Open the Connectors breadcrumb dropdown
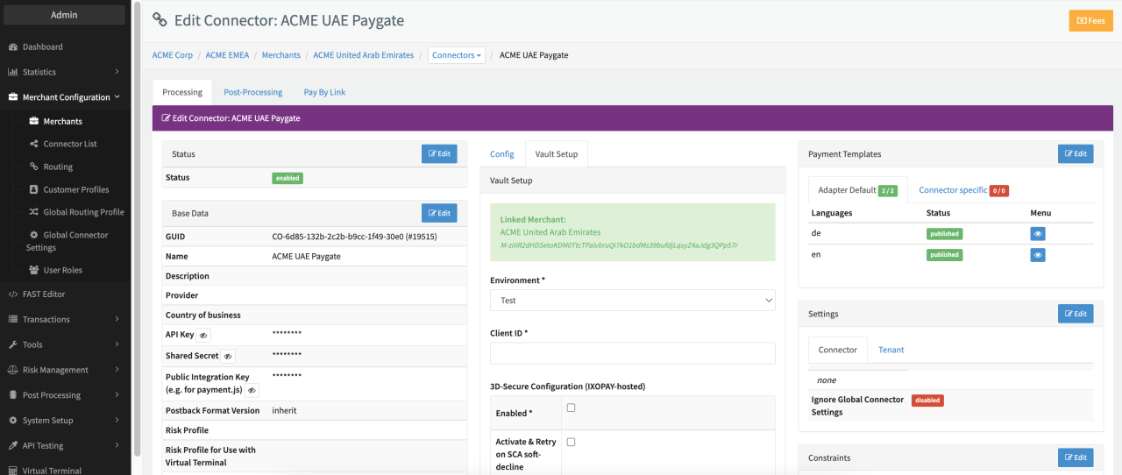Viewport: 1122px width, 475px height. pos(456,55)
